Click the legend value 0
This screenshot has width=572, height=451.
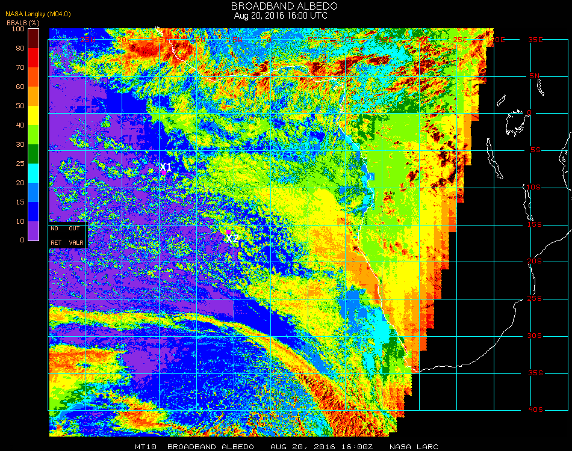22,240
